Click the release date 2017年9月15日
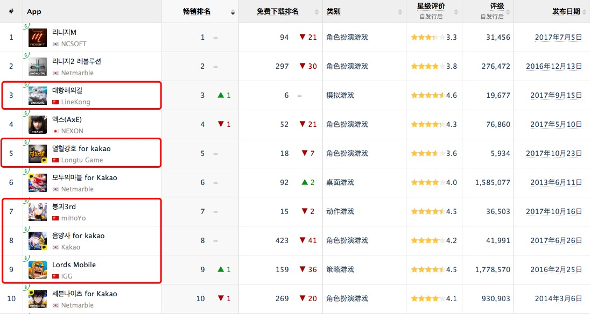 tap(557, 95)
